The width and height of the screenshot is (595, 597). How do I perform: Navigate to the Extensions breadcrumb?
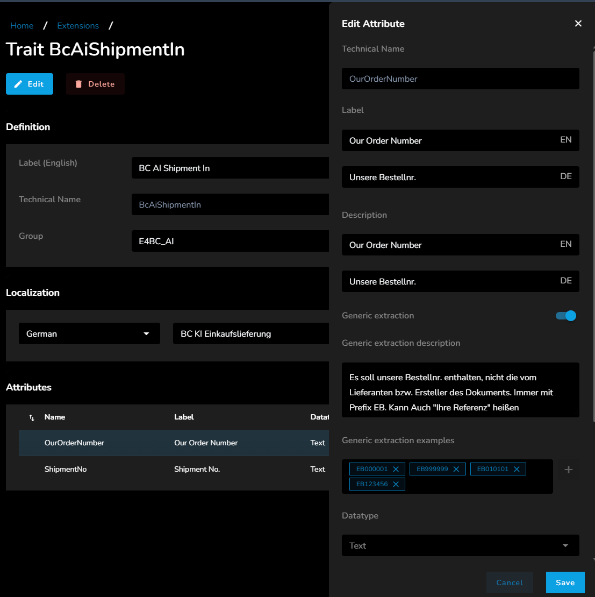point(78,26)
